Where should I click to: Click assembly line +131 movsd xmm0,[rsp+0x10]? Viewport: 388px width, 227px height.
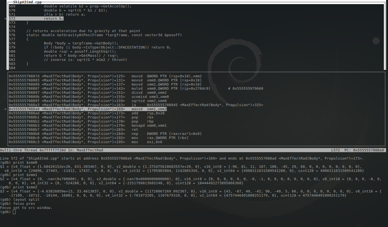coord(105,80)
